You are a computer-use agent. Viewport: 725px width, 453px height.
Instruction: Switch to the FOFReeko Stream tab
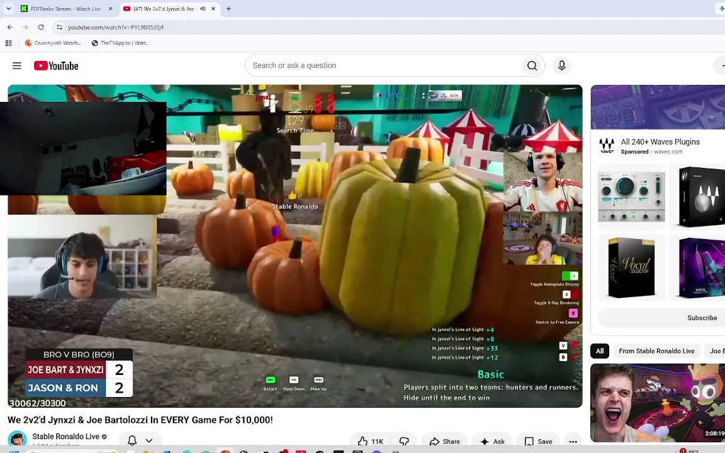[x=65, y=9]
